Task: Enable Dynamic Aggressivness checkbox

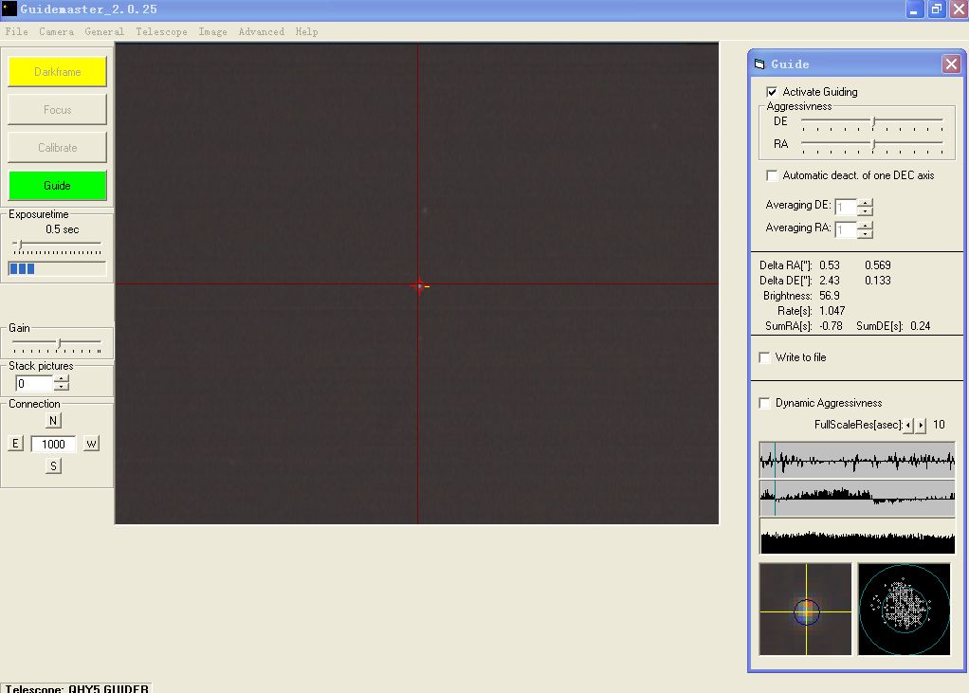Action: (x=764, y=403)
